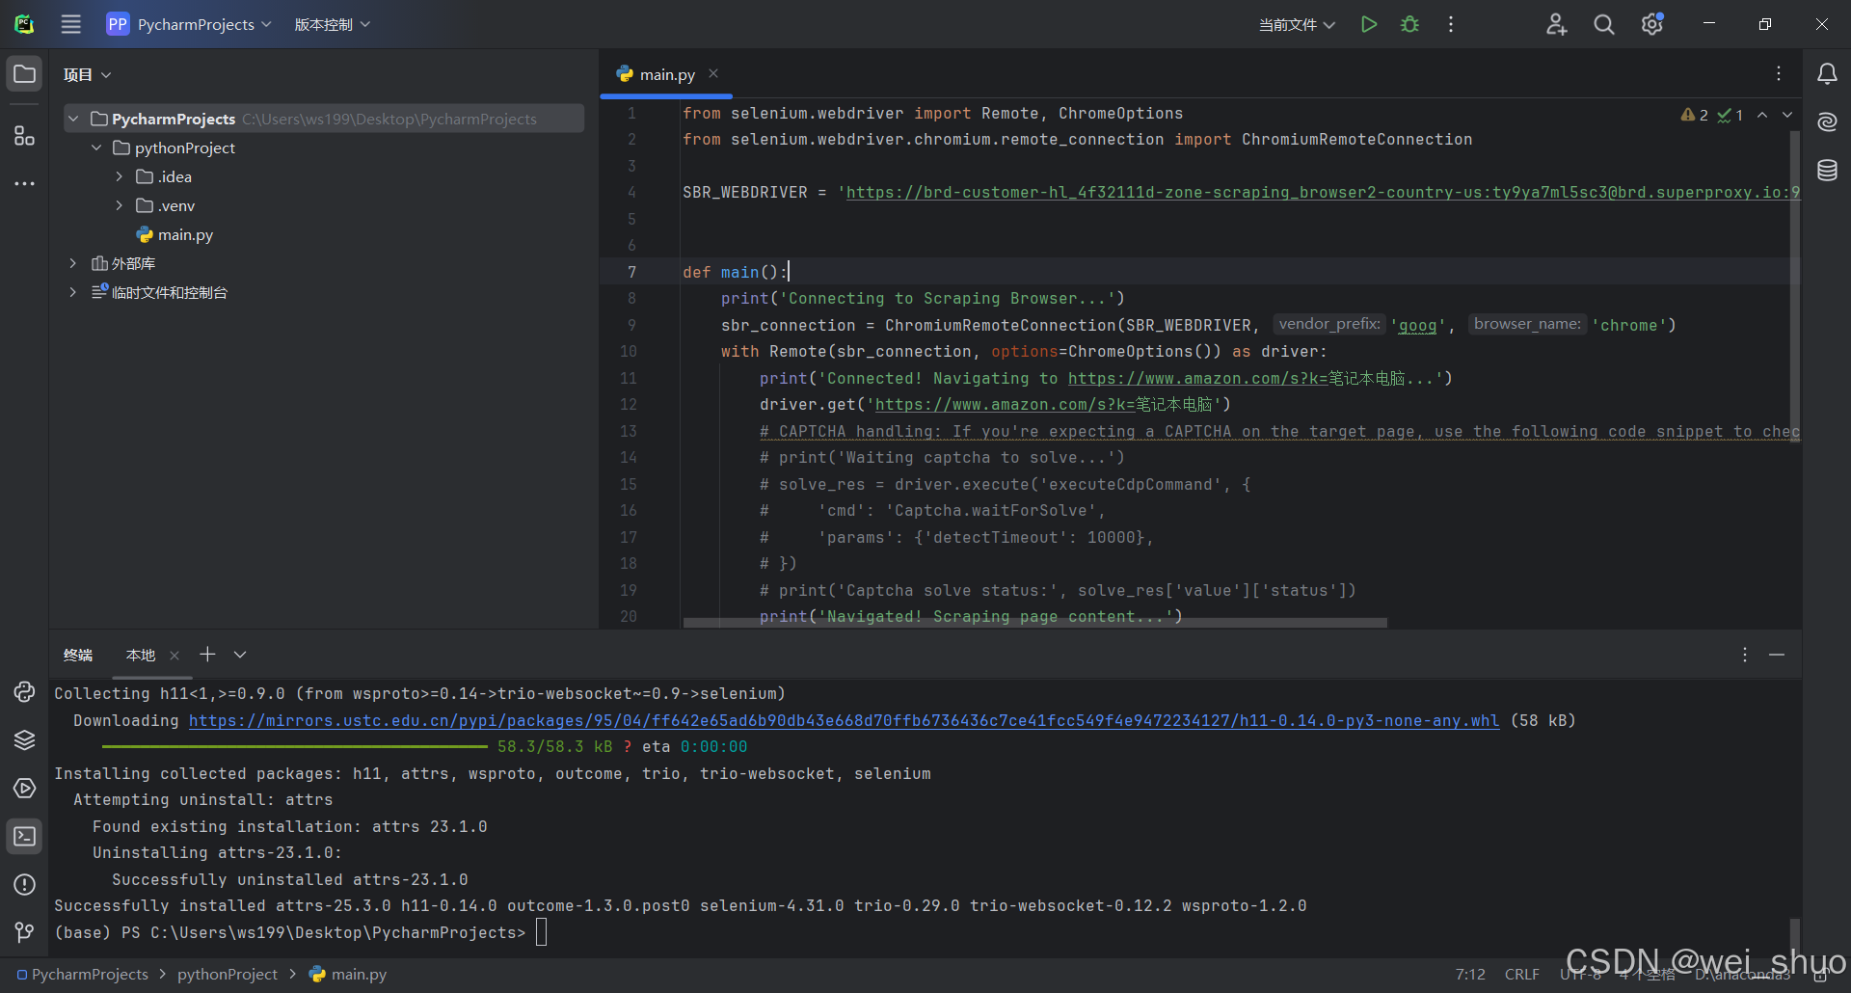Jump to previous highlighted error

(1762, 115)
